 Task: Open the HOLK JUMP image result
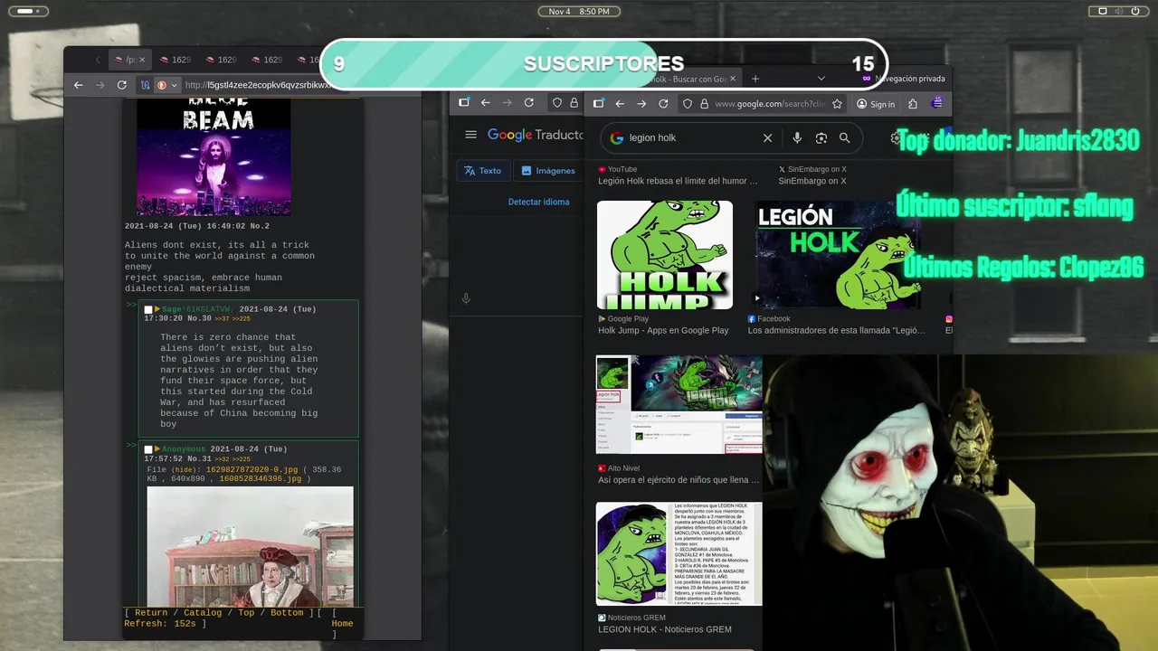(x=665, y=255)
